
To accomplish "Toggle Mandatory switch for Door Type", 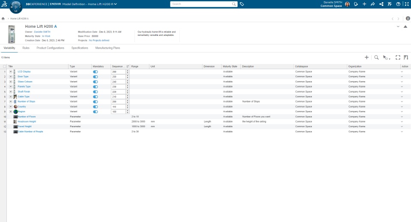I will [x=95, y=76].
